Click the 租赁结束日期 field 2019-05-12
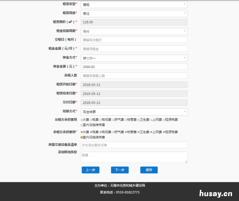This screenshot has width=239, height=201. (x=134, y=94)
